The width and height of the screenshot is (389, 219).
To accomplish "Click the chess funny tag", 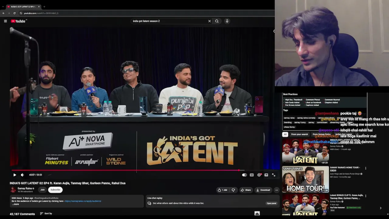I will coord(289,127).
